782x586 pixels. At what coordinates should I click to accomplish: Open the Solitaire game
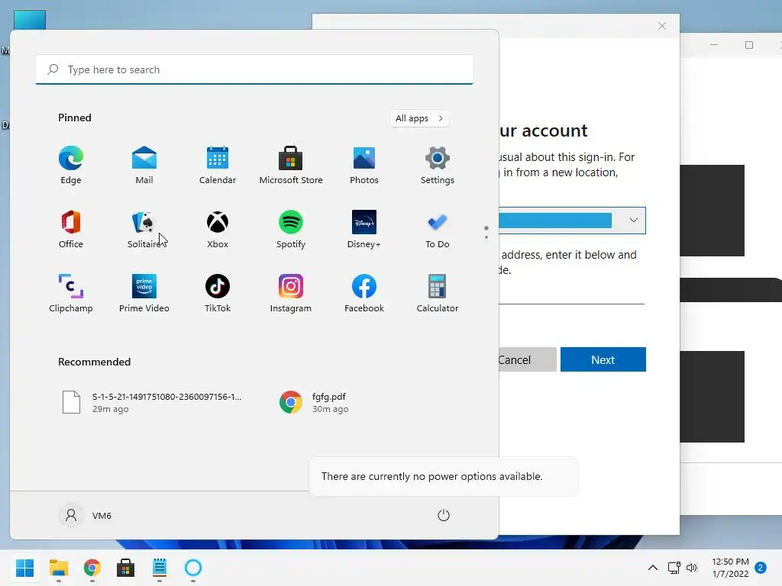[x=144, y=229]
